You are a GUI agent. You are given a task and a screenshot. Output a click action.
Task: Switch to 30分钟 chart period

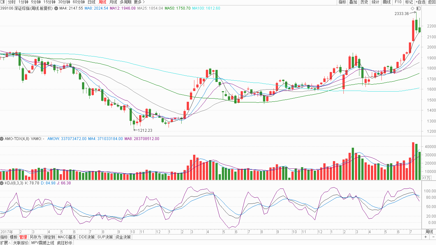click(64, 2)
